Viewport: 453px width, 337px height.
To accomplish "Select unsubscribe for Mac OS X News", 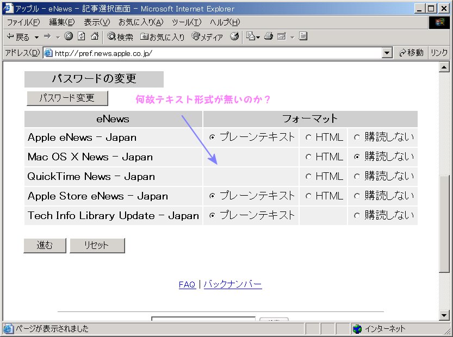I will (x=357, y=157).
